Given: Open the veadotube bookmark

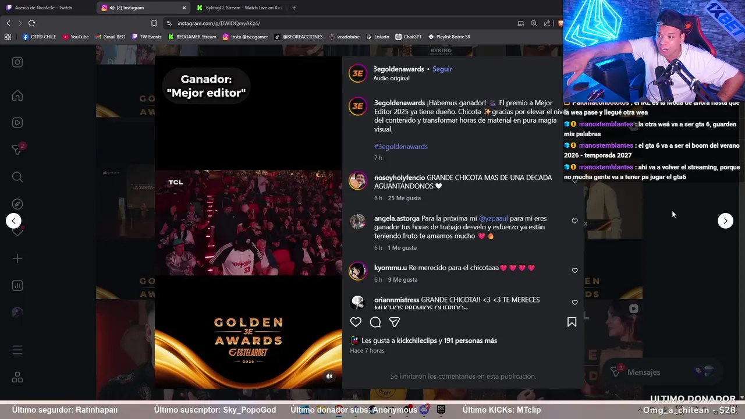Looking at the screenshot, I should coord(345,37).
